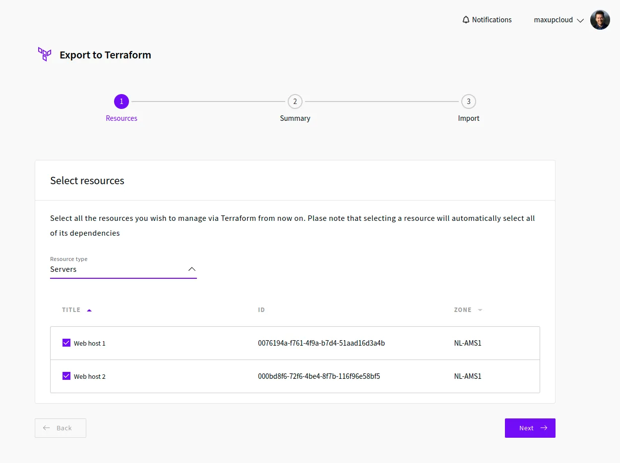The width and height of the screenshot is (620, 463).
Task: Jump to step 3 Import circle
Action: click(469, 102)
